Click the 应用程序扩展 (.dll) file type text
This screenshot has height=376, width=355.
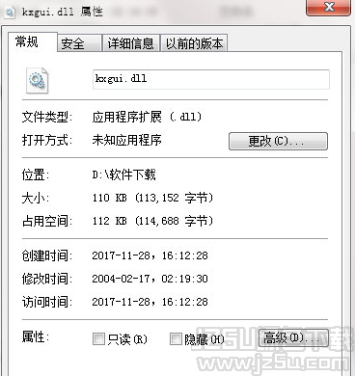click(147, 117)
